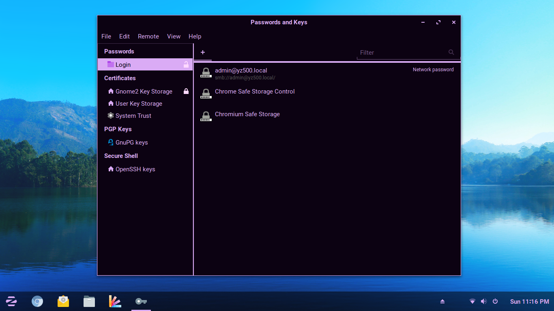Launch the Files manager from taskbar
Image resolution: width=554 pixels, height=311 pixels.
89,301
